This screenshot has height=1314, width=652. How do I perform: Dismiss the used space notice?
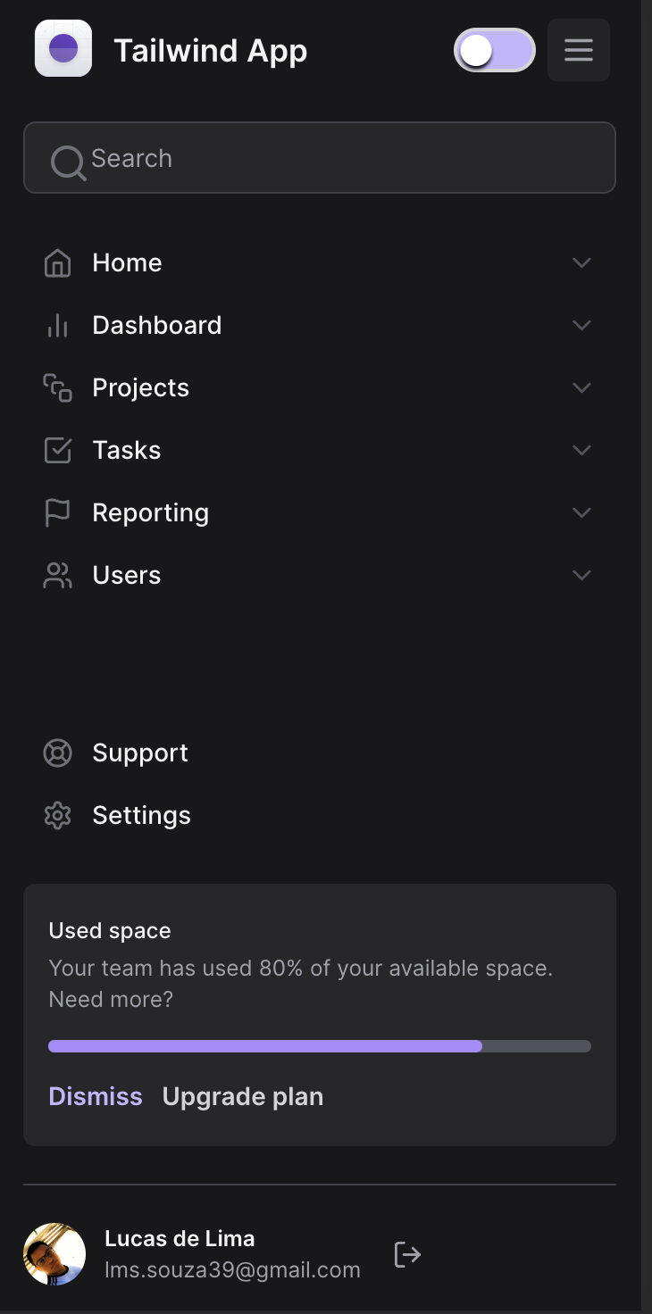[x=96, y=1096]
